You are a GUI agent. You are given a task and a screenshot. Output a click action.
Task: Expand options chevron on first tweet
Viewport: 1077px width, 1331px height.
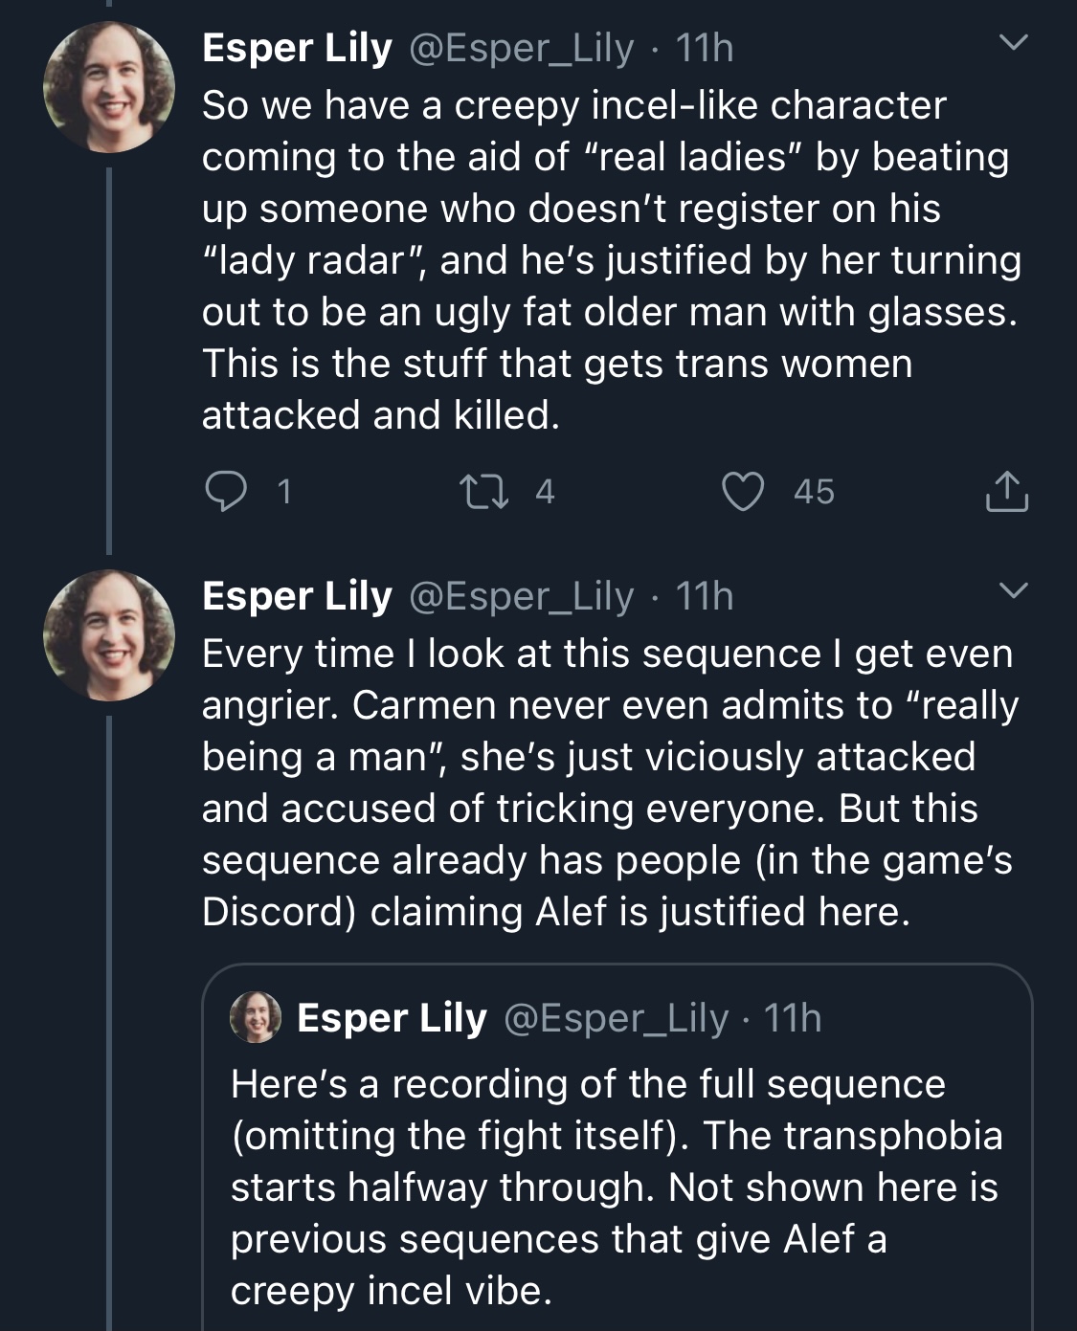(x=1013, y=42)
